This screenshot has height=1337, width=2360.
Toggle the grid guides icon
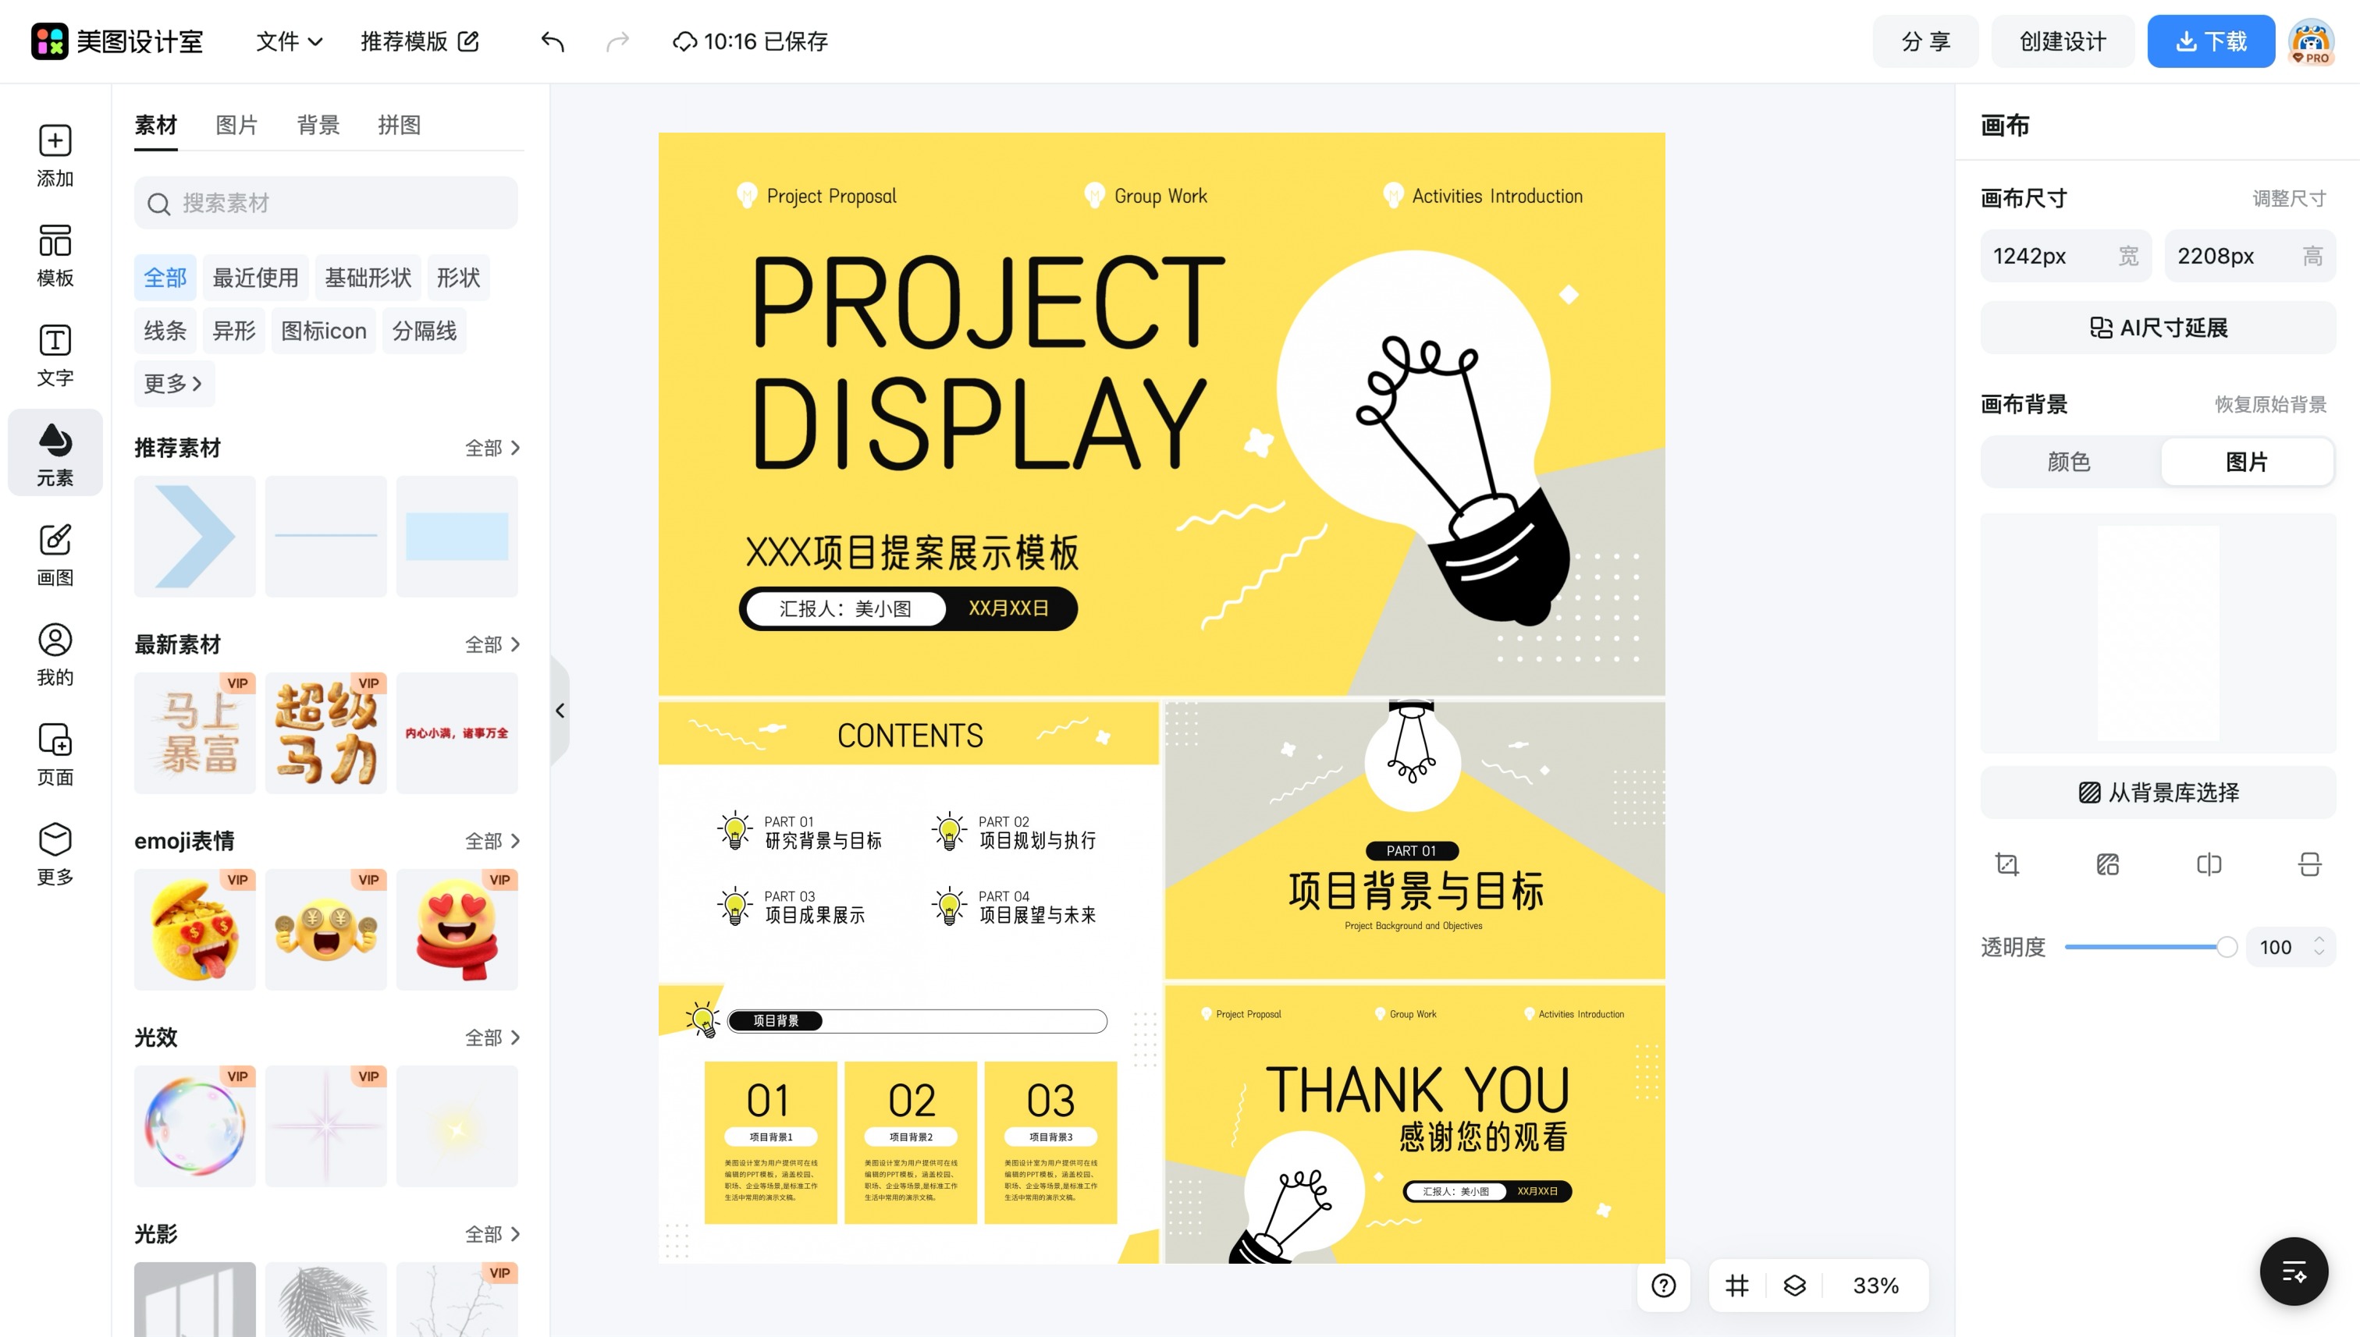click(1736, 1285)
